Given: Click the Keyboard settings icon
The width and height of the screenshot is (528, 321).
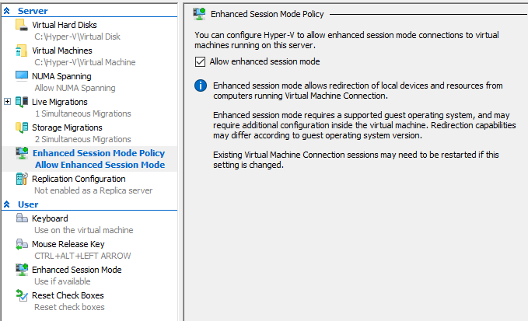Looking at the screenshot, I should [x=22, y=218].
